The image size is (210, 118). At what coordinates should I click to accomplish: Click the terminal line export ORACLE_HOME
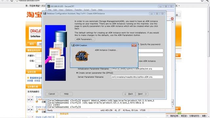coord(101,101)
